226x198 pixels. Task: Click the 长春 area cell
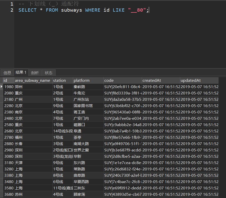coord(33,144)
